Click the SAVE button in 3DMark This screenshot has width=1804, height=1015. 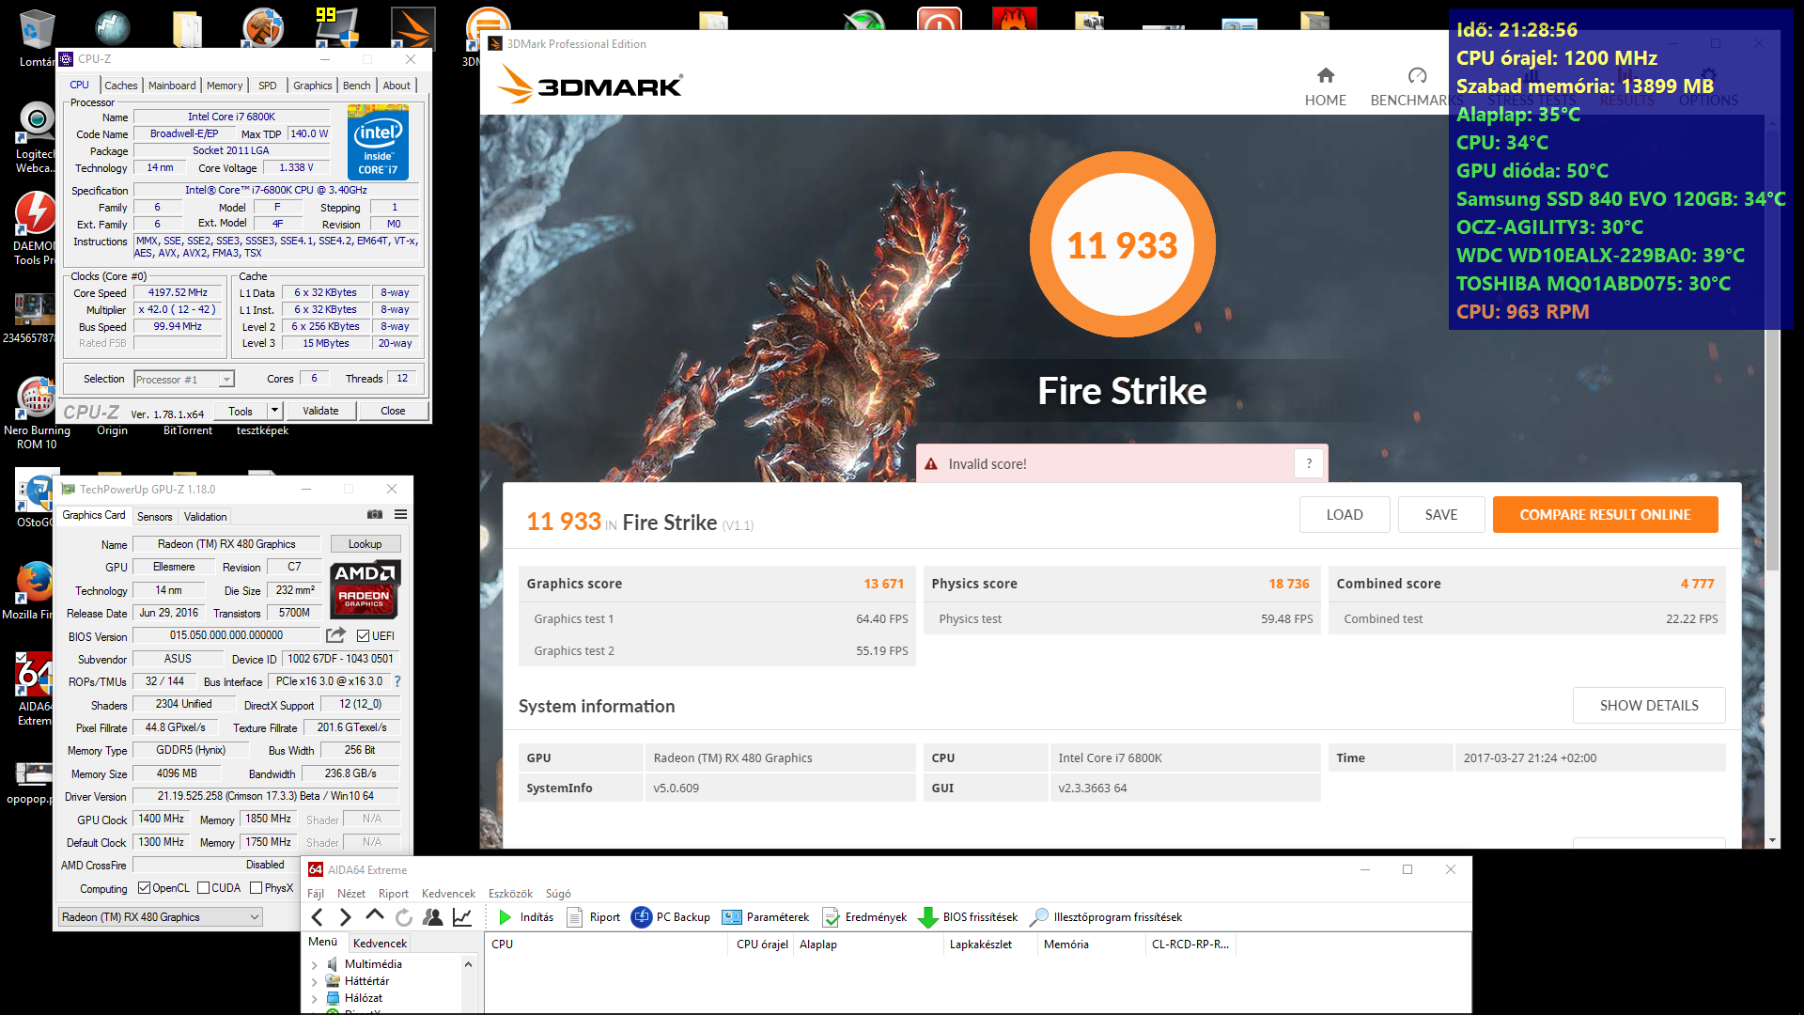[1441, 515]
